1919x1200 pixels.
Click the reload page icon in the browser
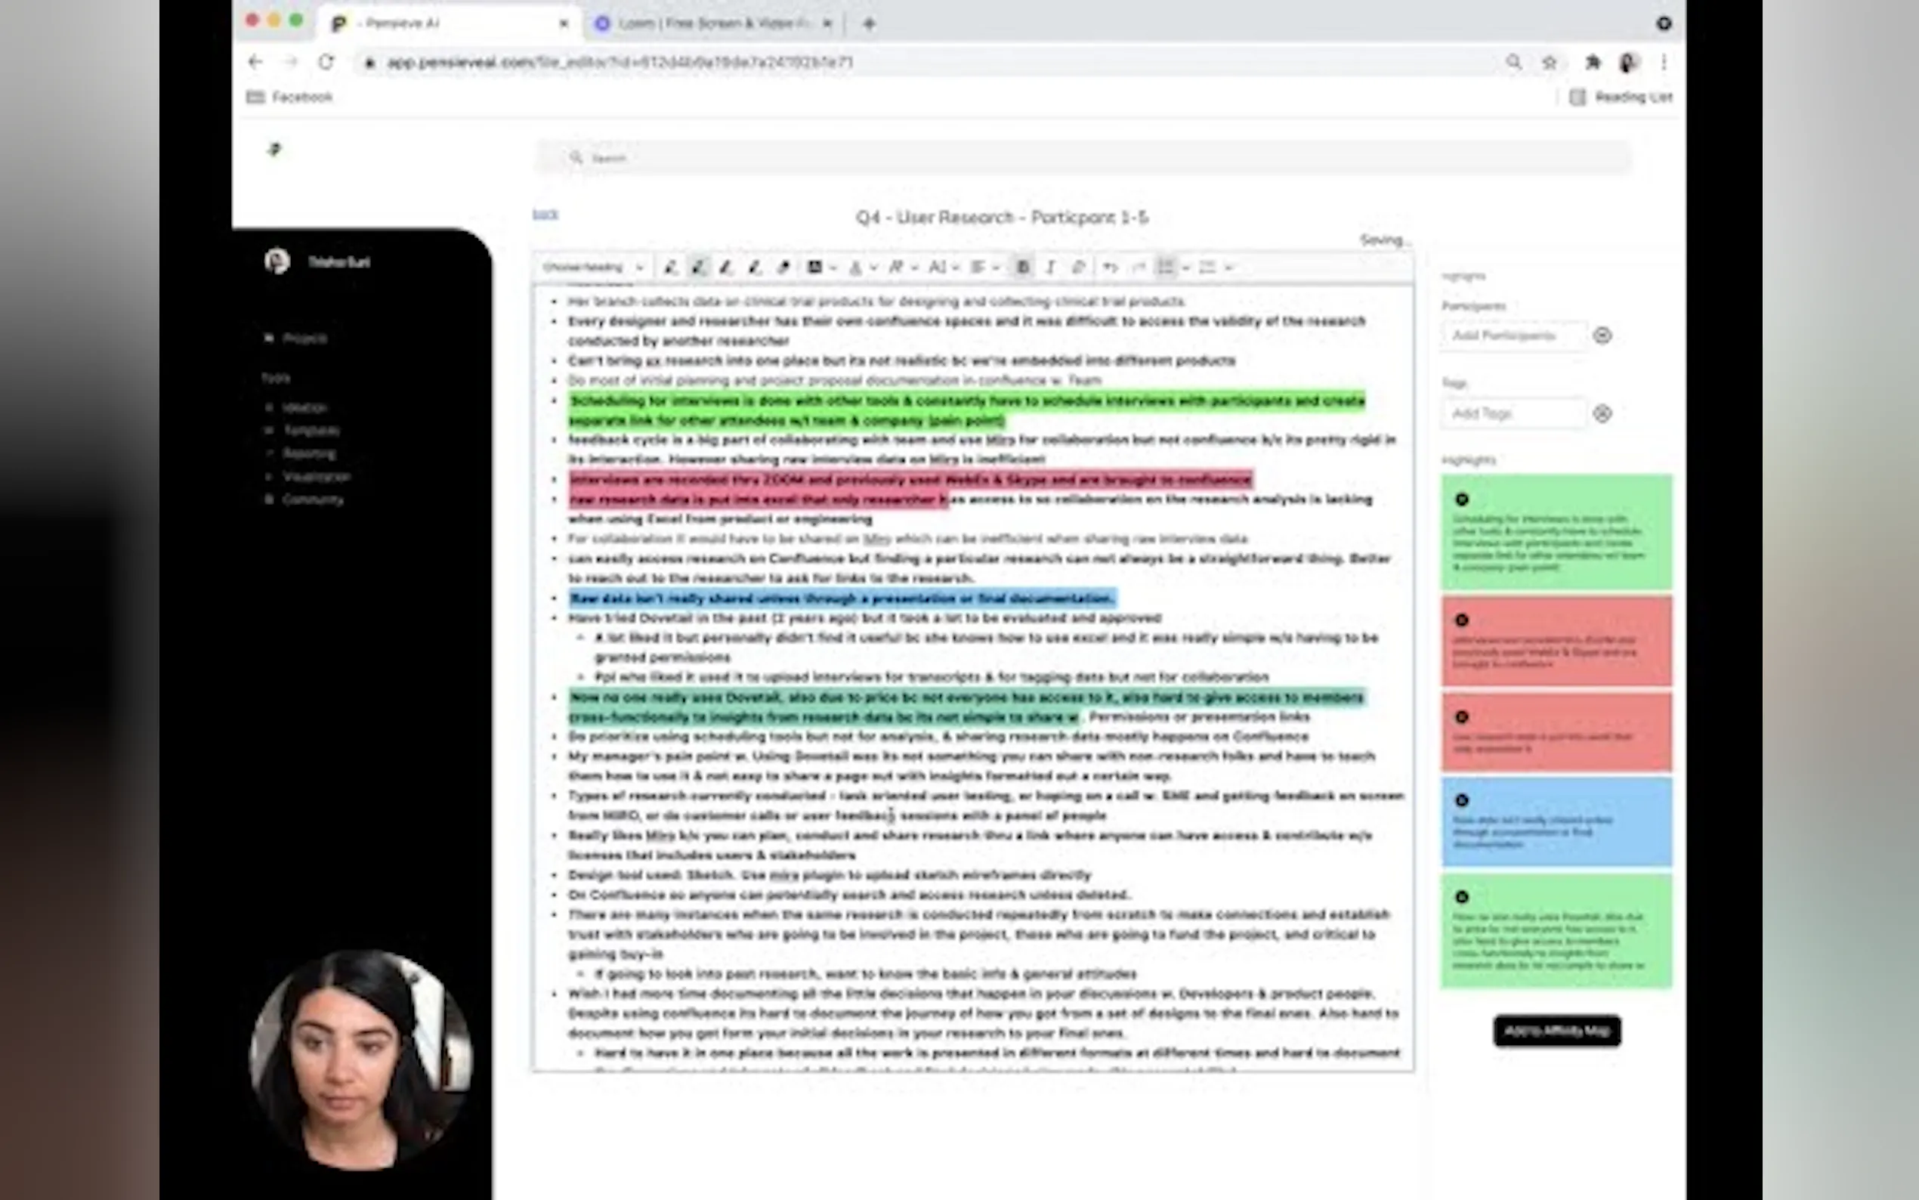pos(326,62)
